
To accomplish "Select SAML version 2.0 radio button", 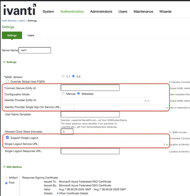I will tap(73, 76).
